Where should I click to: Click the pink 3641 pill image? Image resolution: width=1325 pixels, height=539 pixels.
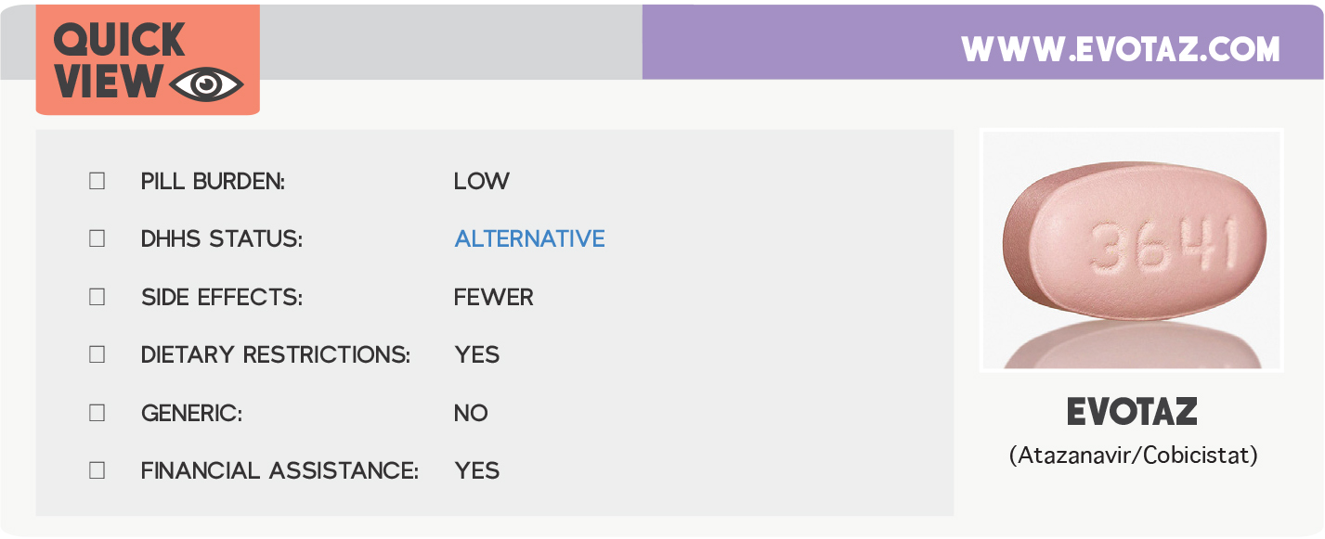[x=1133, y=249]
